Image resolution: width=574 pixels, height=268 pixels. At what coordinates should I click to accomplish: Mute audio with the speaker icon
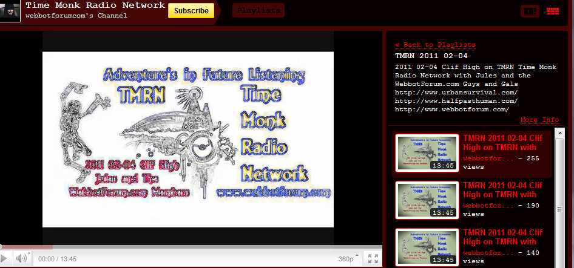[22, 258]
